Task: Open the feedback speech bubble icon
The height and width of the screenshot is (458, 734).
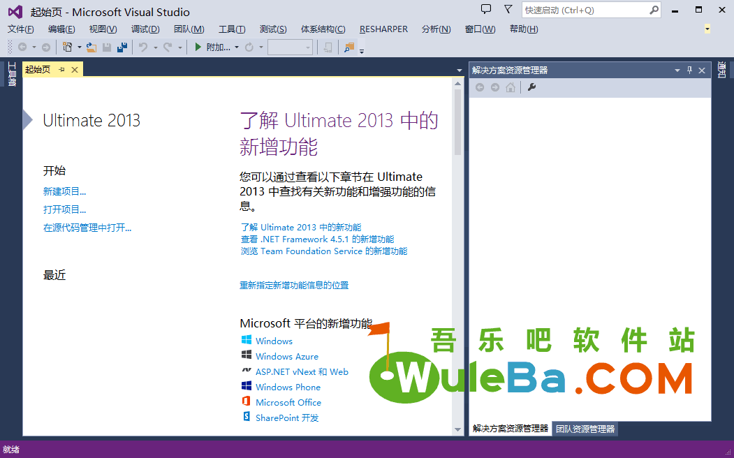Action: pos(486,9)
